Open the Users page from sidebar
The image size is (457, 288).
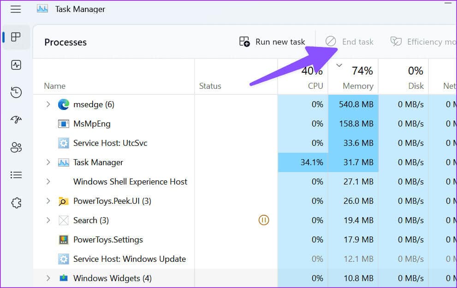coord(16,147)
